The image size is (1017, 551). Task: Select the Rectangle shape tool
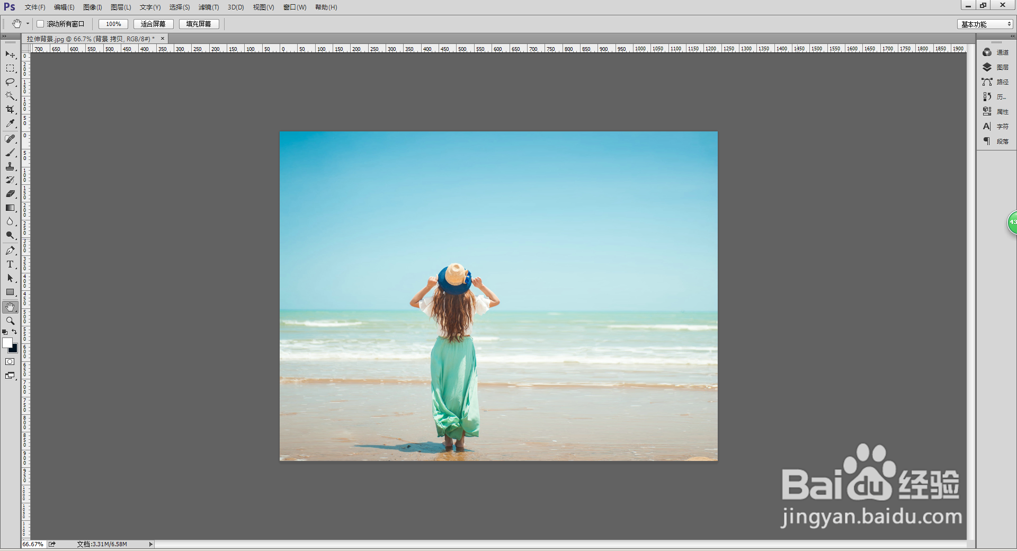tap(10, 292)
